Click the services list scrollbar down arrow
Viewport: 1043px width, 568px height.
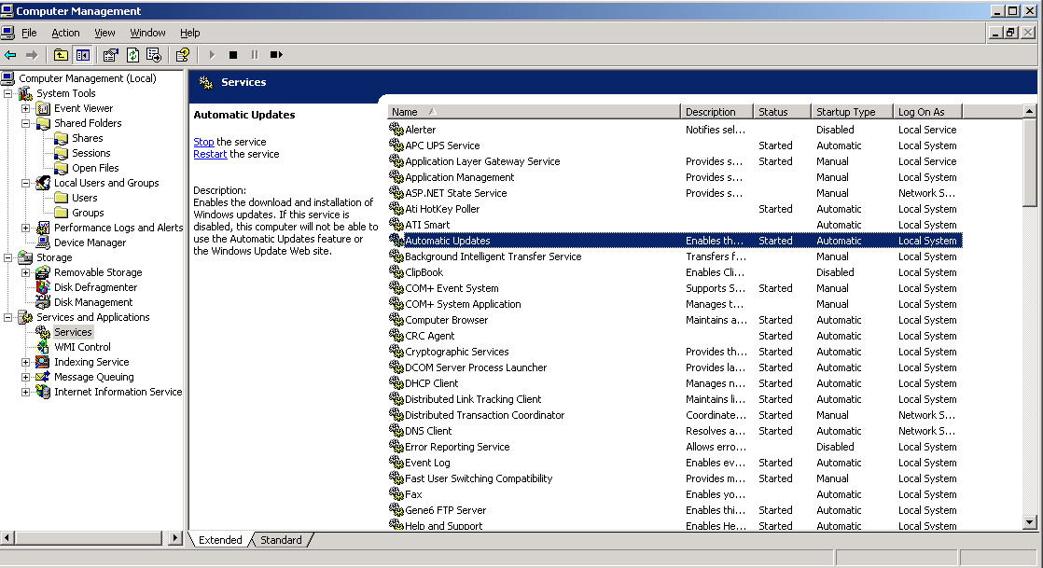1030,523
